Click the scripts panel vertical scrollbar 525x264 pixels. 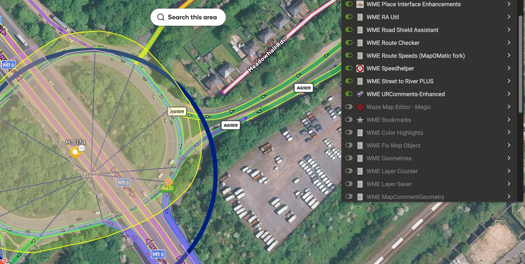pos(520,64)
